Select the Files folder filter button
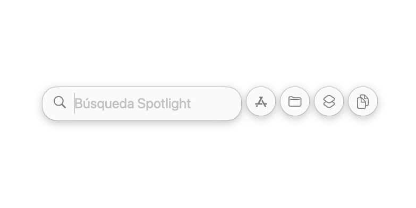This screenshot has height=208, width=416. 295,101
